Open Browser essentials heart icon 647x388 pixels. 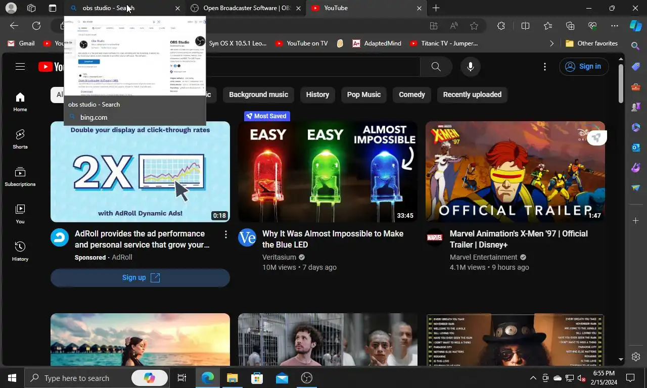592,26
